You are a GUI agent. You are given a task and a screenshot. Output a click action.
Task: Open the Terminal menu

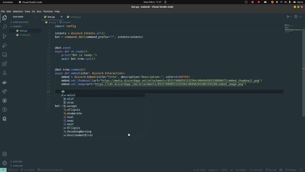coord(48,11)
